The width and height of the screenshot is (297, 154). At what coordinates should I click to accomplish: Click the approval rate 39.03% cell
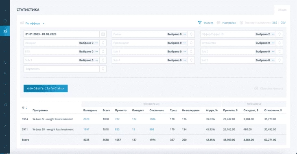pos(210,119)
